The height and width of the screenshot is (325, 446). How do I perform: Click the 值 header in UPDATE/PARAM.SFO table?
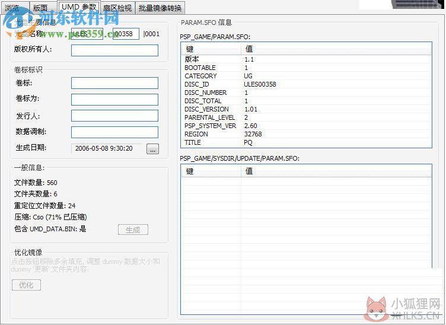click(336, 171)
